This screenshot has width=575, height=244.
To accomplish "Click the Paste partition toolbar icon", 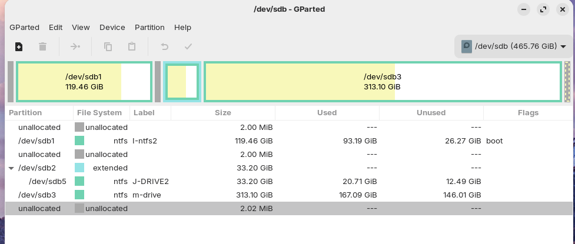I will (x=132, y=46).
